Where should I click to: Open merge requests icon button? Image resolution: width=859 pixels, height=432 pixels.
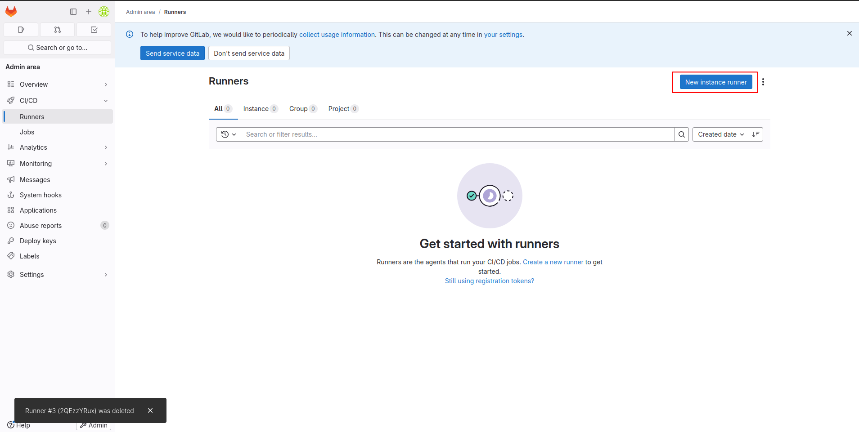tap(58, 30)
